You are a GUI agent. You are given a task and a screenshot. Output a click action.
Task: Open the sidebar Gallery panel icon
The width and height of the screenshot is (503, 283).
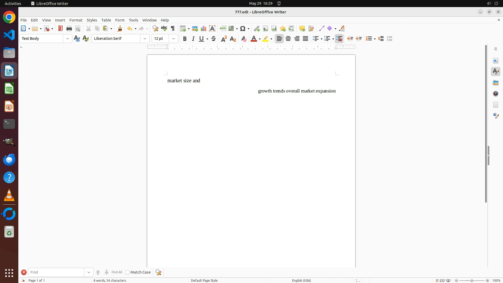tap(496, 83)
